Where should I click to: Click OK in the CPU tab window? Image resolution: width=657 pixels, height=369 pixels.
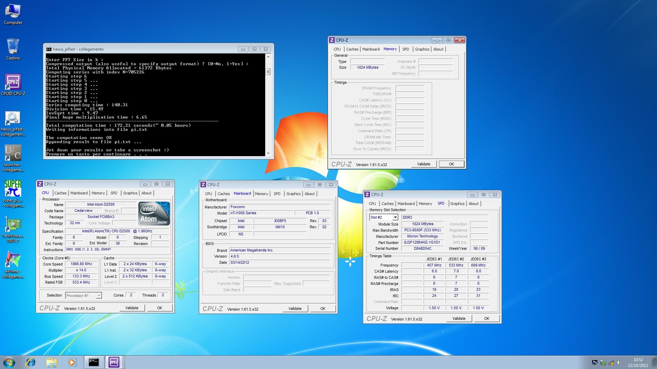click(159, 308)
